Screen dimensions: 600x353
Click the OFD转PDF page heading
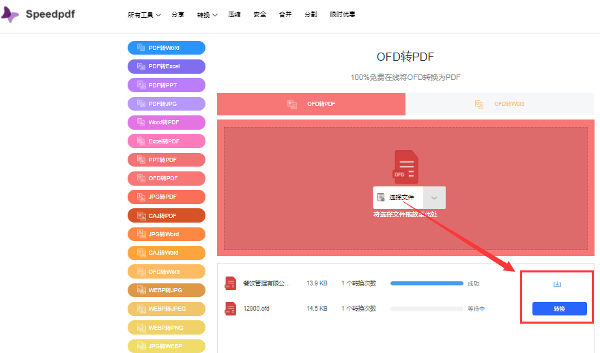(405, 57)
